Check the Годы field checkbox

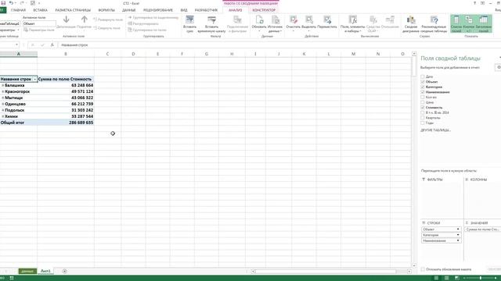point(423,123)
